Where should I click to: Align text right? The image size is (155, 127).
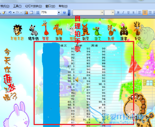pyautogui.click(x=150, y=12)
